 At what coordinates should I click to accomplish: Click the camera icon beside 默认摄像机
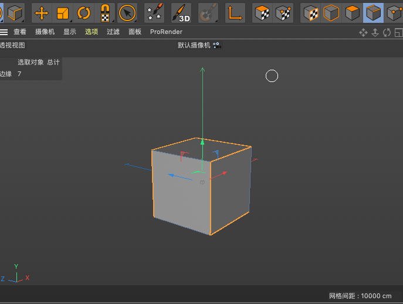[x=217, y=46]
